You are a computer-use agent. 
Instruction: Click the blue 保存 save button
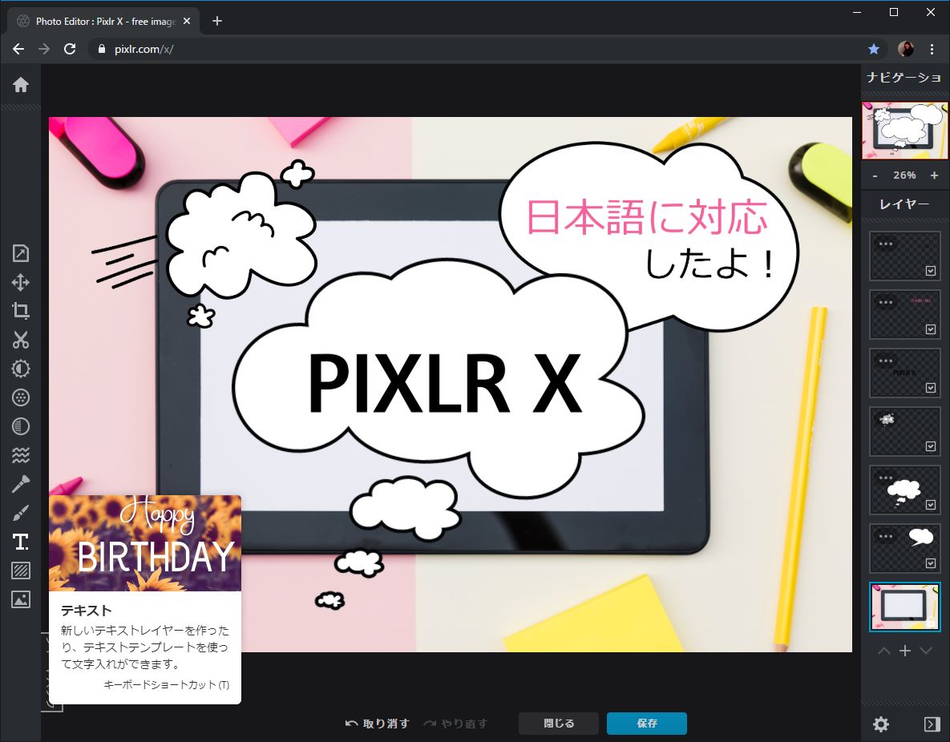coord(647,724)
